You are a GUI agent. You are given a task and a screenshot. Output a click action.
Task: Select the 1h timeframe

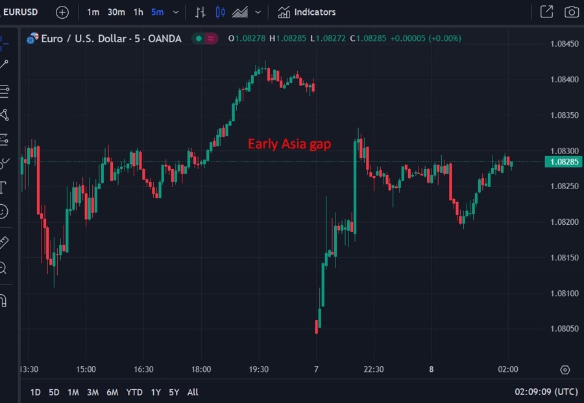click(x=138, y=12)
